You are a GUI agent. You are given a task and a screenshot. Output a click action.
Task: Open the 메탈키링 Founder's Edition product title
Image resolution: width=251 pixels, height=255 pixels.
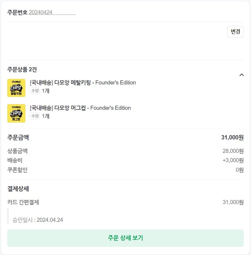(83, 83)
